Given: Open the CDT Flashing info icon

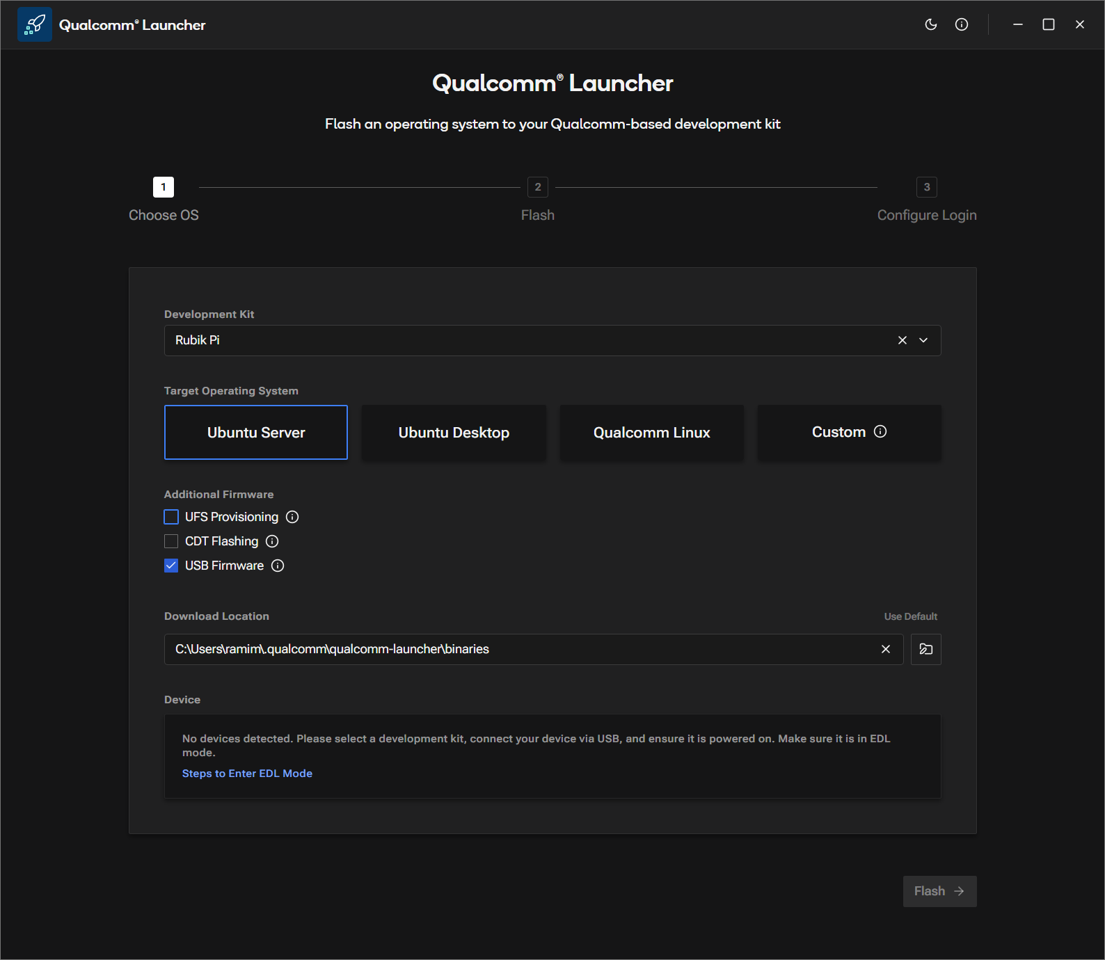Looking at the screenshot, I should [272, 541].
